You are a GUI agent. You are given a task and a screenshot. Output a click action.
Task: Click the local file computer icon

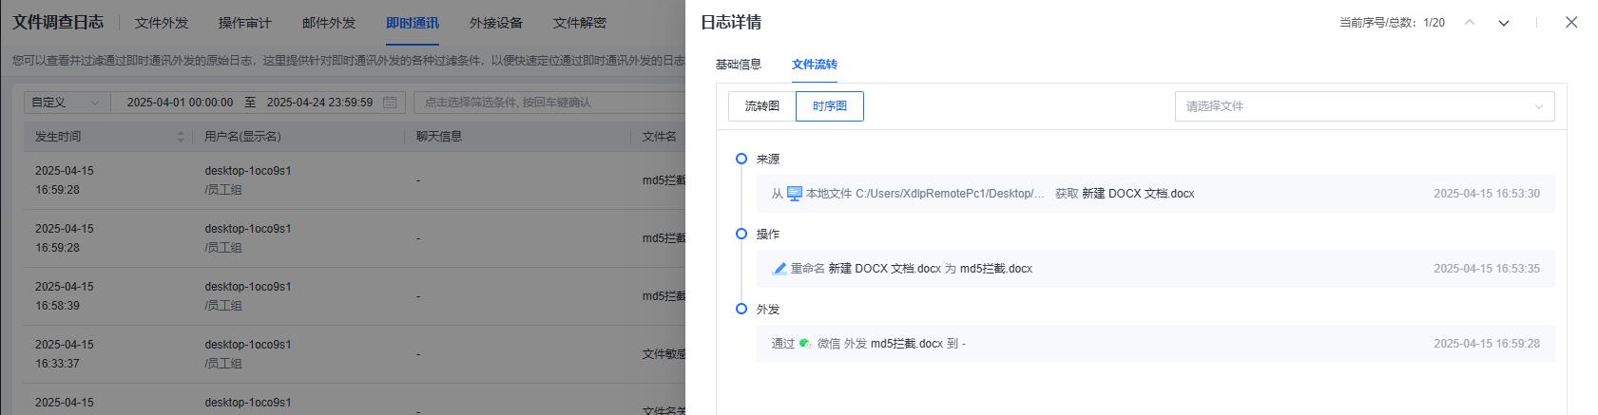coord(795,194)
